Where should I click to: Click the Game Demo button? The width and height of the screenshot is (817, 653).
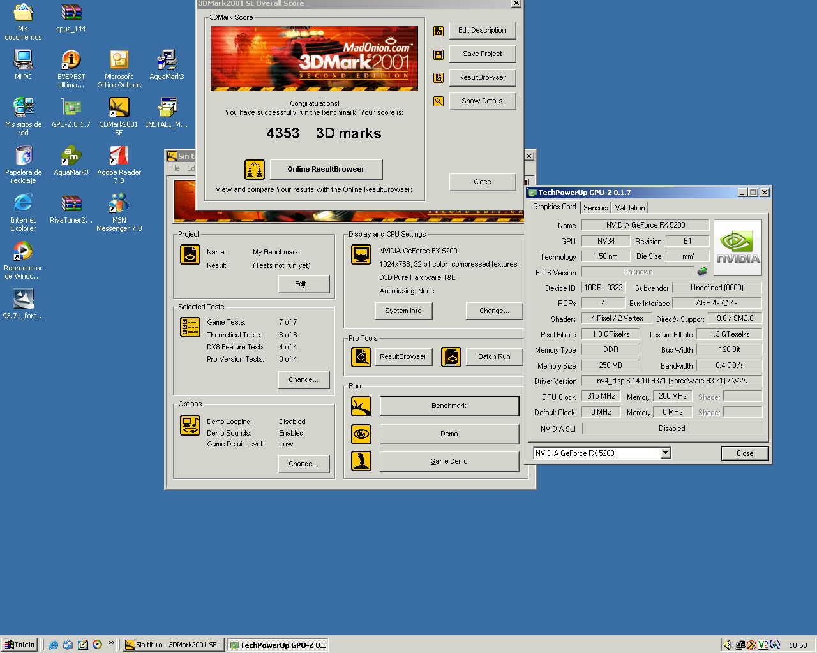point(449,462)
